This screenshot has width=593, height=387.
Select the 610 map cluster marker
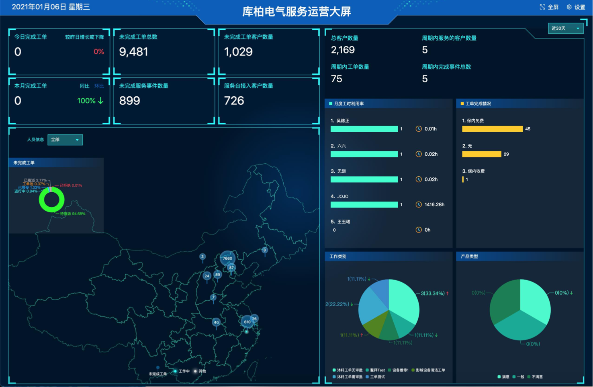(x=247, y=322)
